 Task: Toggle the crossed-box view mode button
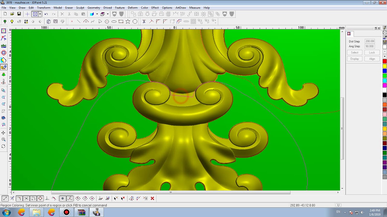[x=35, y=14]
